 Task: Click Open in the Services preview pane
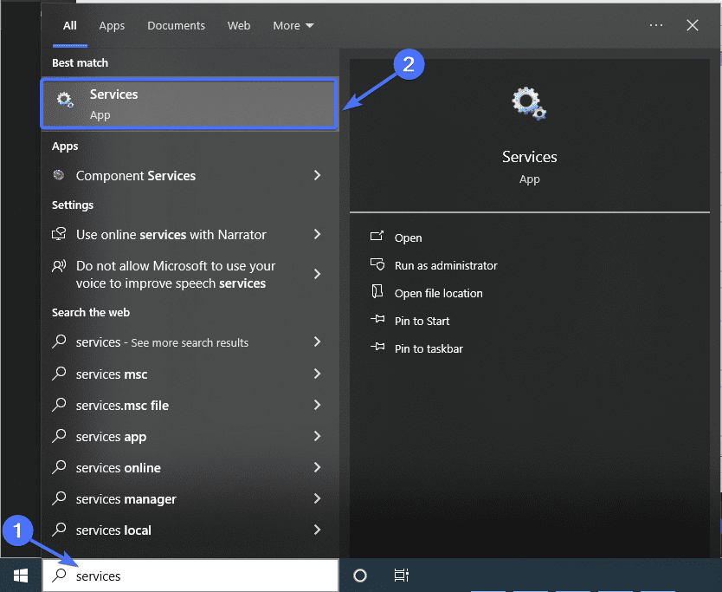tap(408, 237)
